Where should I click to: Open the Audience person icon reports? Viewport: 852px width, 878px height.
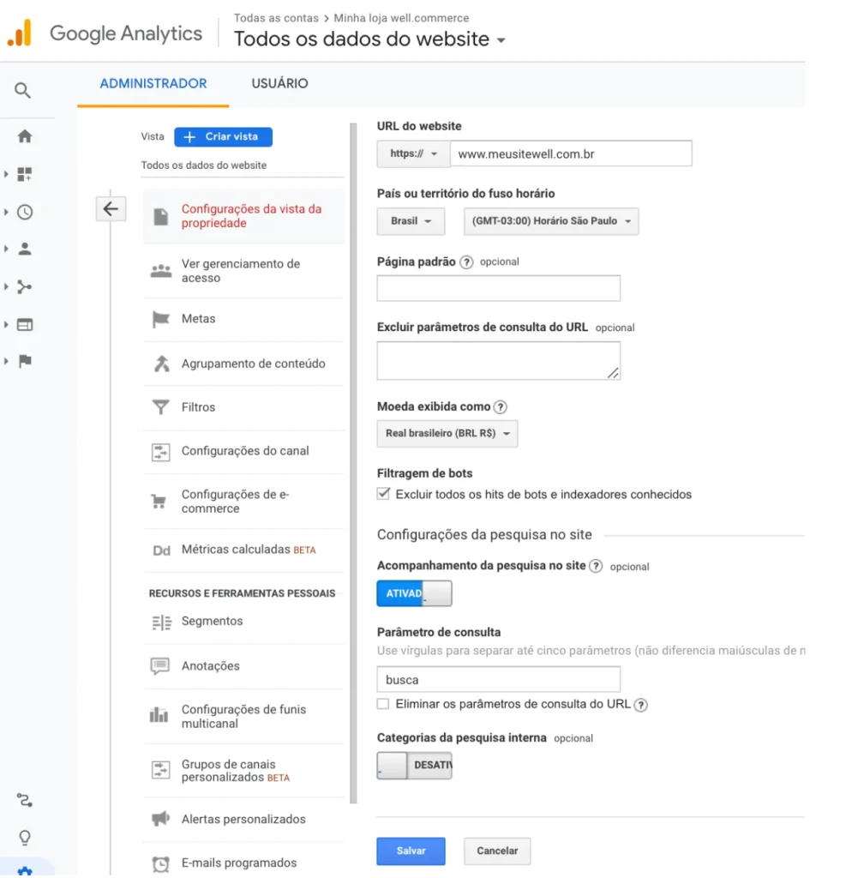[x=25, y=249]
